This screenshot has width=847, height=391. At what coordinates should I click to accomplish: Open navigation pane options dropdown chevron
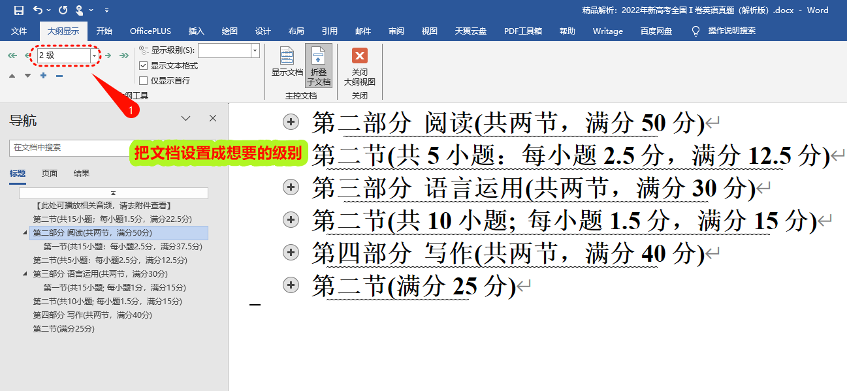click(185, 119)
